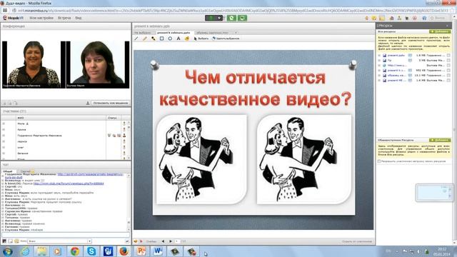Select the ellipse shape tool
This screenshot has width=457, height=257.
[x=170, y=39]
